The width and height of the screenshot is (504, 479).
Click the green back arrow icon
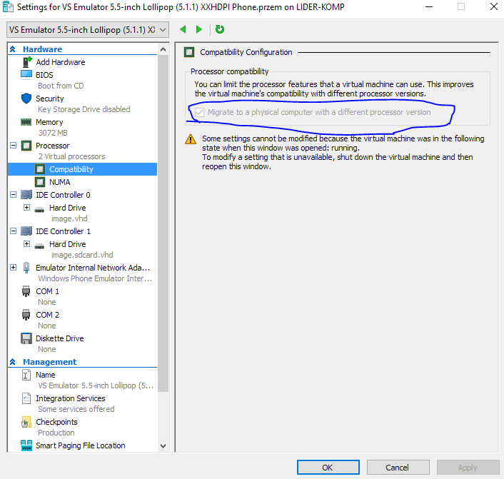(x=183, y=29)
